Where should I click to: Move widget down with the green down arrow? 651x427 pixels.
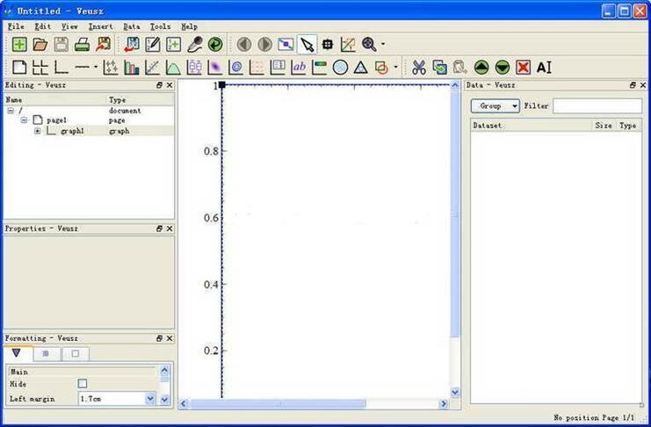tap(503, 68)
